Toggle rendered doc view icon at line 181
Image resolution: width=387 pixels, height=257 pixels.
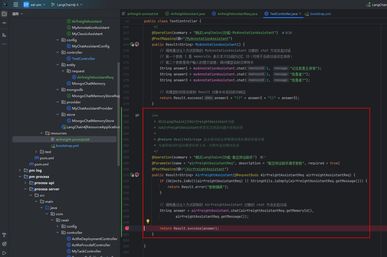click(137, 116)
